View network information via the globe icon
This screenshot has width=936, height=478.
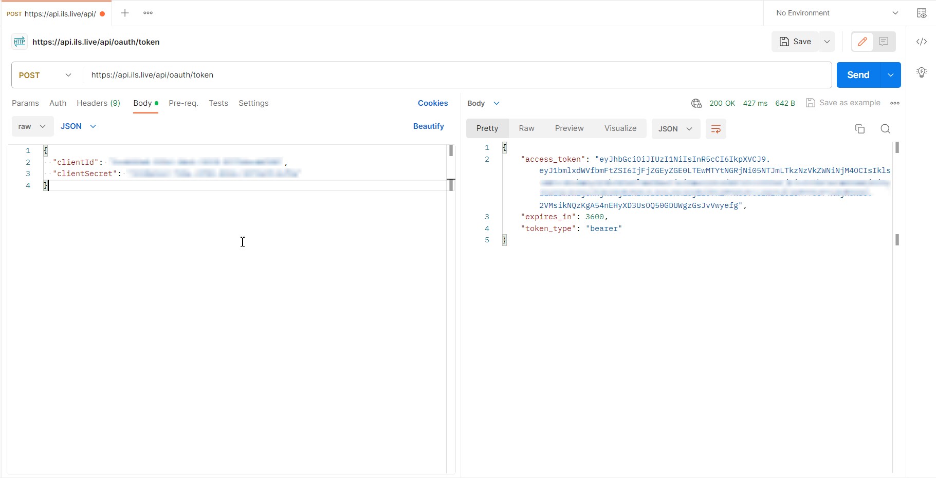coord(696,103)
